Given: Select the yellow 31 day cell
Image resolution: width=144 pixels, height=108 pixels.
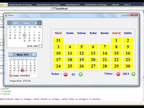Looking at the screenshot, I should 58,40.
